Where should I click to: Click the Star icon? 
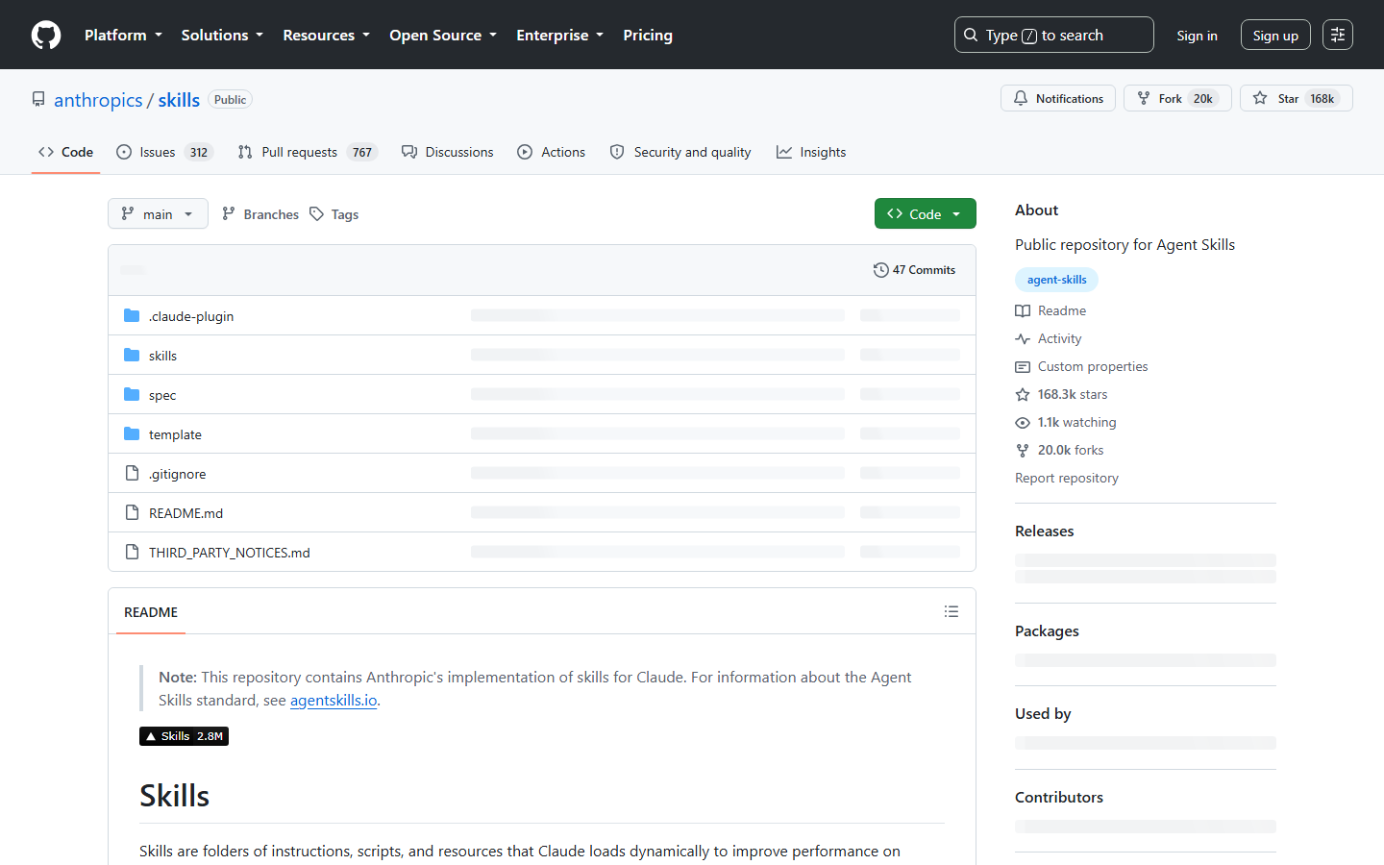(1260, 98)
